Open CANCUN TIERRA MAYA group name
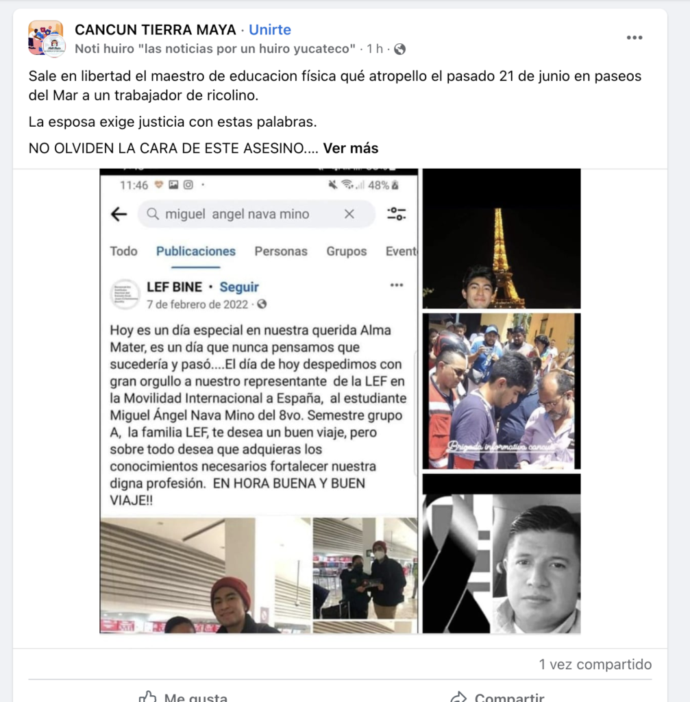This screenshot has width=690, height=702. click(x=156, y=29)
